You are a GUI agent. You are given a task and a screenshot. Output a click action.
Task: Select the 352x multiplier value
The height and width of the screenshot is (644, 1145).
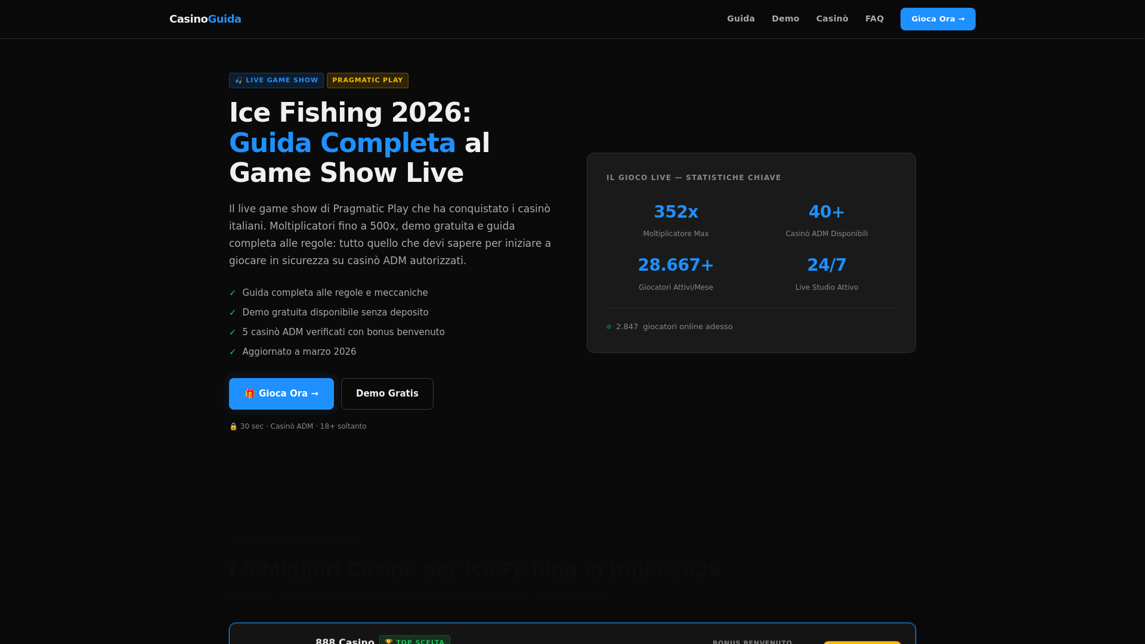tap(676, 212)
